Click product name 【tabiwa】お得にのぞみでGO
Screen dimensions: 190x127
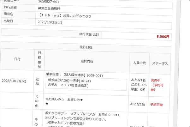(x=66, y=15)
